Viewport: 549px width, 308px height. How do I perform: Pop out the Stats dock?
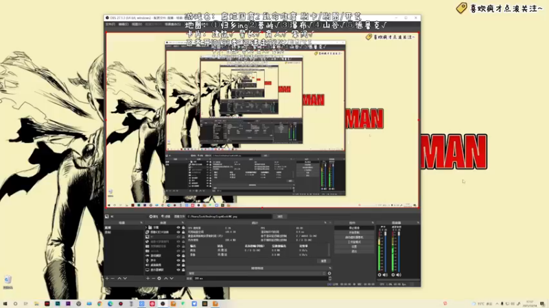pos(325,222)
